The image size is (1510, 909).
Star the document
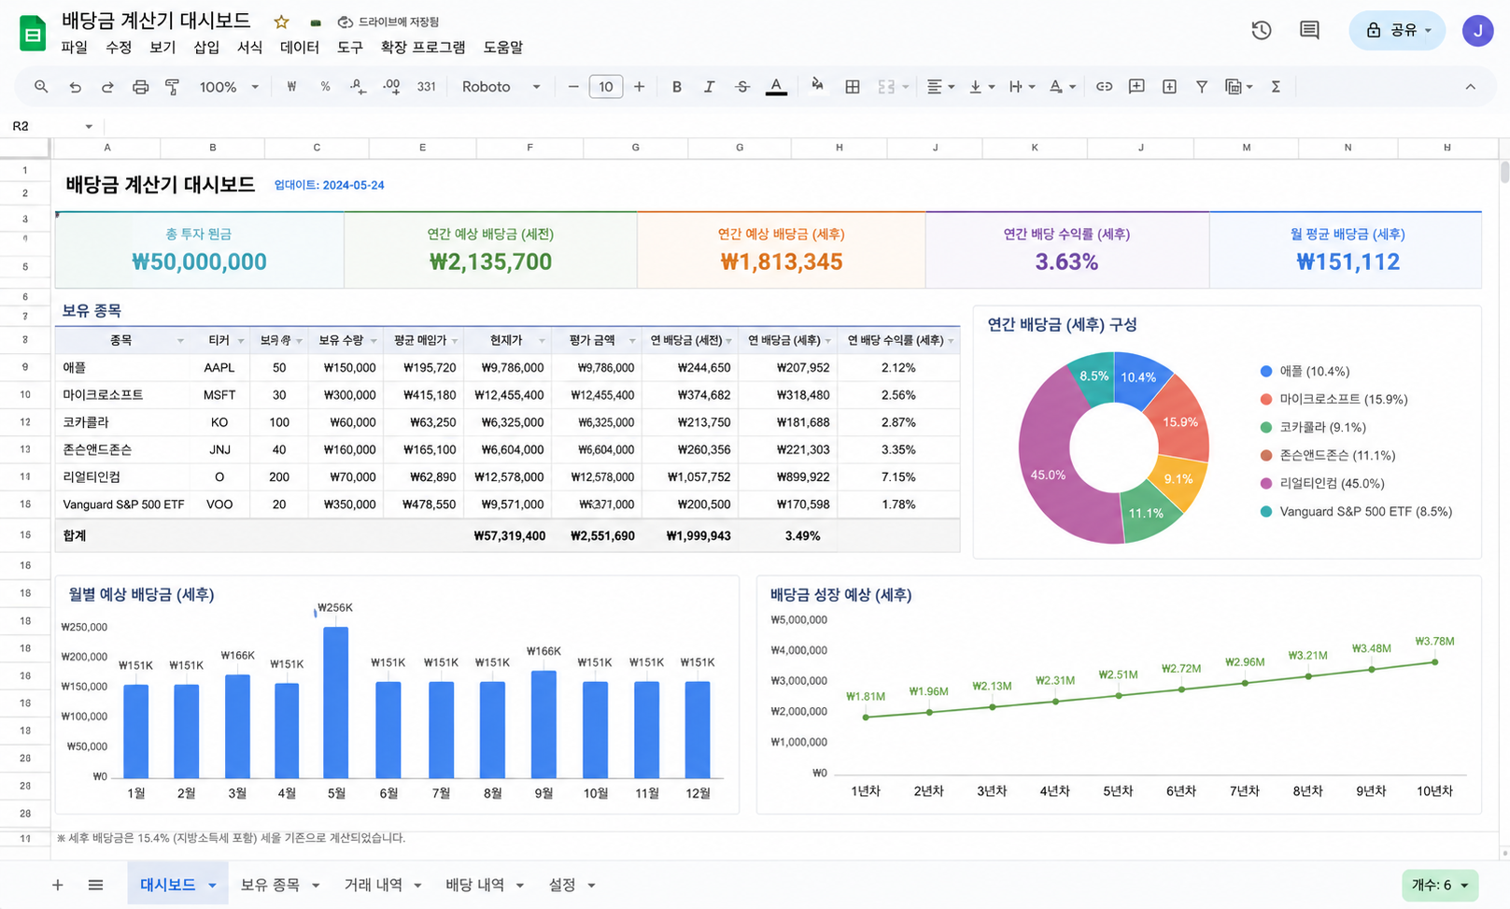(x=281, y=21)
